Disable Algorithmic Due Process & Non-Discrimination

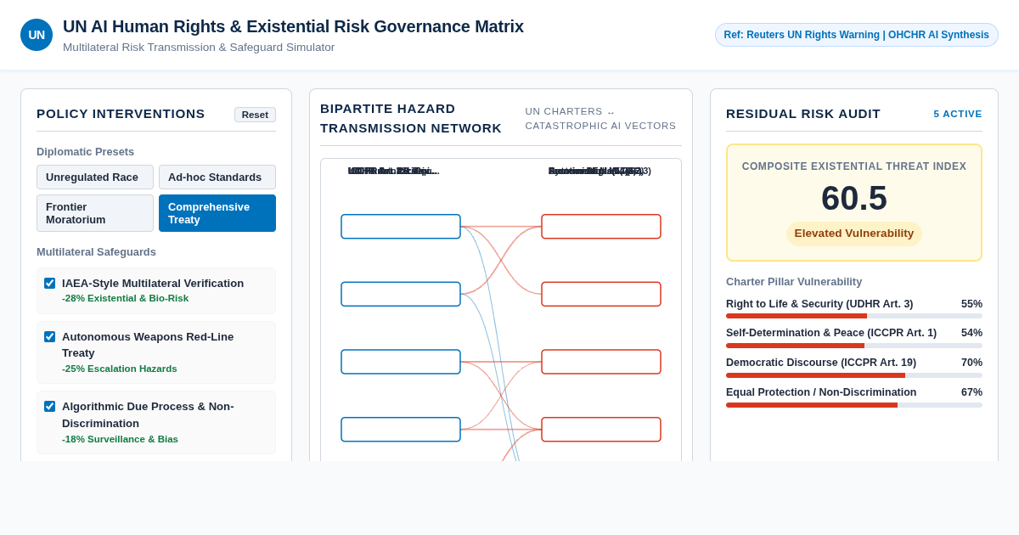[x=49, y=406]
